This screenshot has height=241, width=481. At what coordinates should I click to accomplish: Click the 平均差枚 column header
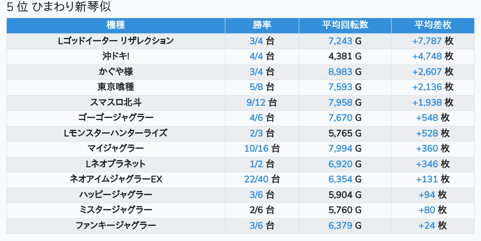433,25
